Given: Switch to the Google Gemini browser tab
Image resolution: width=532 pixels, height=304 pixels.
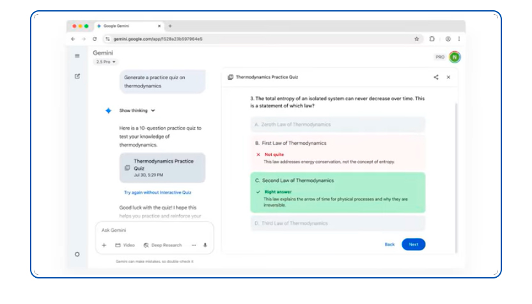Looking at the screenshot, I should 125,26.
